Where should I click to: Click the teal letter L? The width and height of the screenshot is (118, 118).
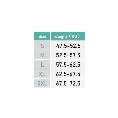tap(42, 65)
